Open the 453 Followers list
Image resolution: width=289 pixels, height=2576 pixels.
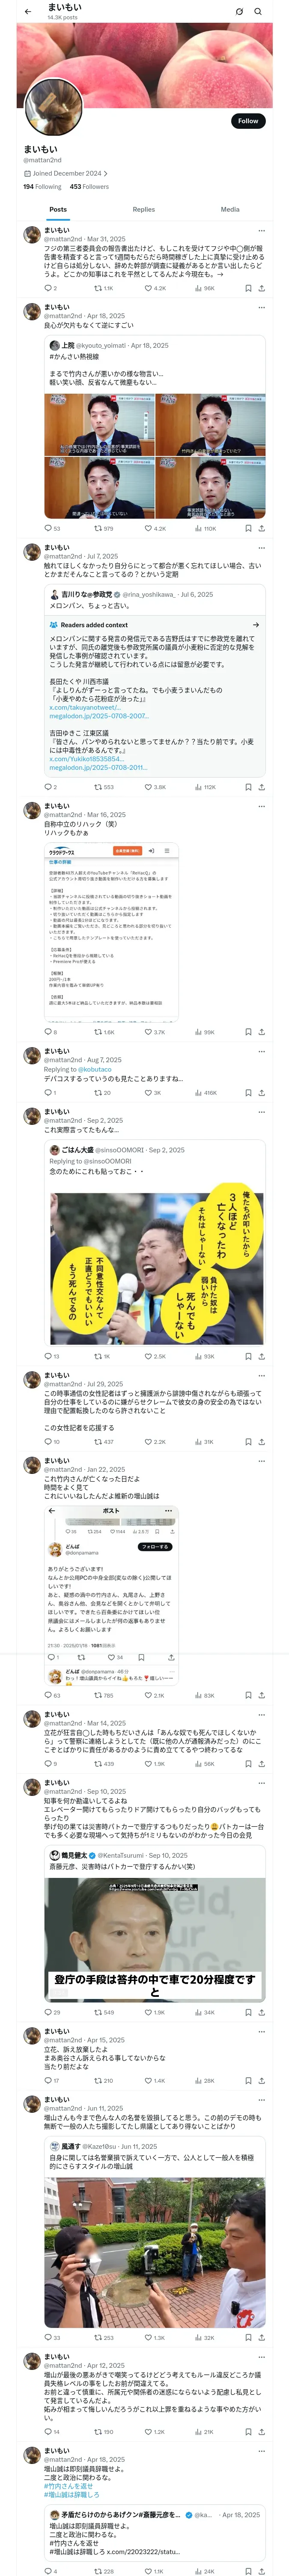pos(89,186)
